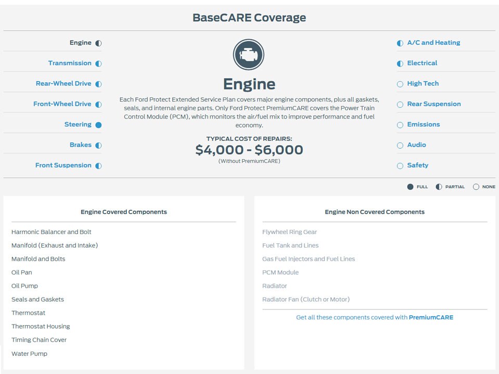Open the Front Suspension category
This screenshot has width=499, height=374.
(x=63, y=165)
